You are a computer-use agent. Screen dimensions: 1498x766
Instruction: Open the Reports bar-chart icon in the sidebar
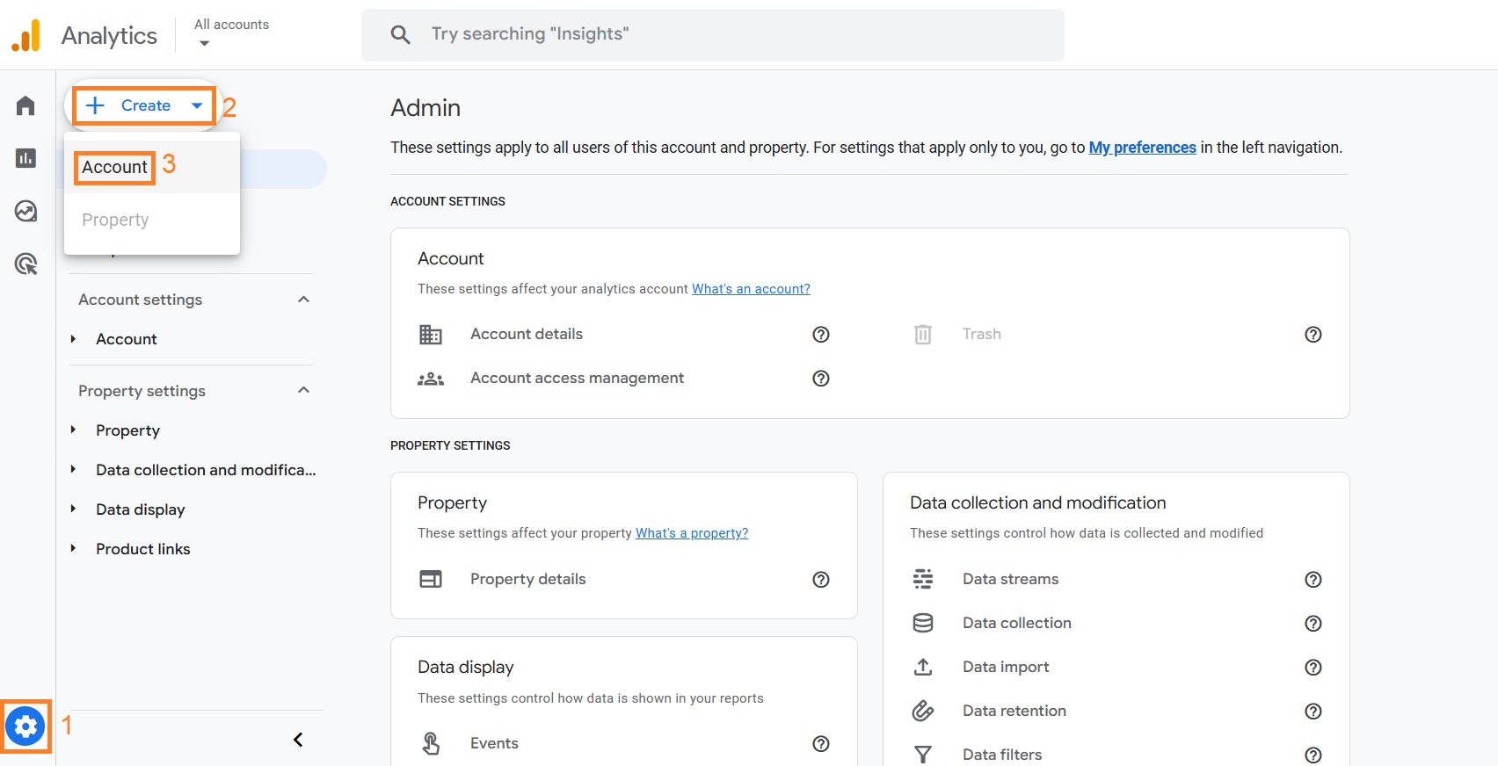tap(25, 158)
